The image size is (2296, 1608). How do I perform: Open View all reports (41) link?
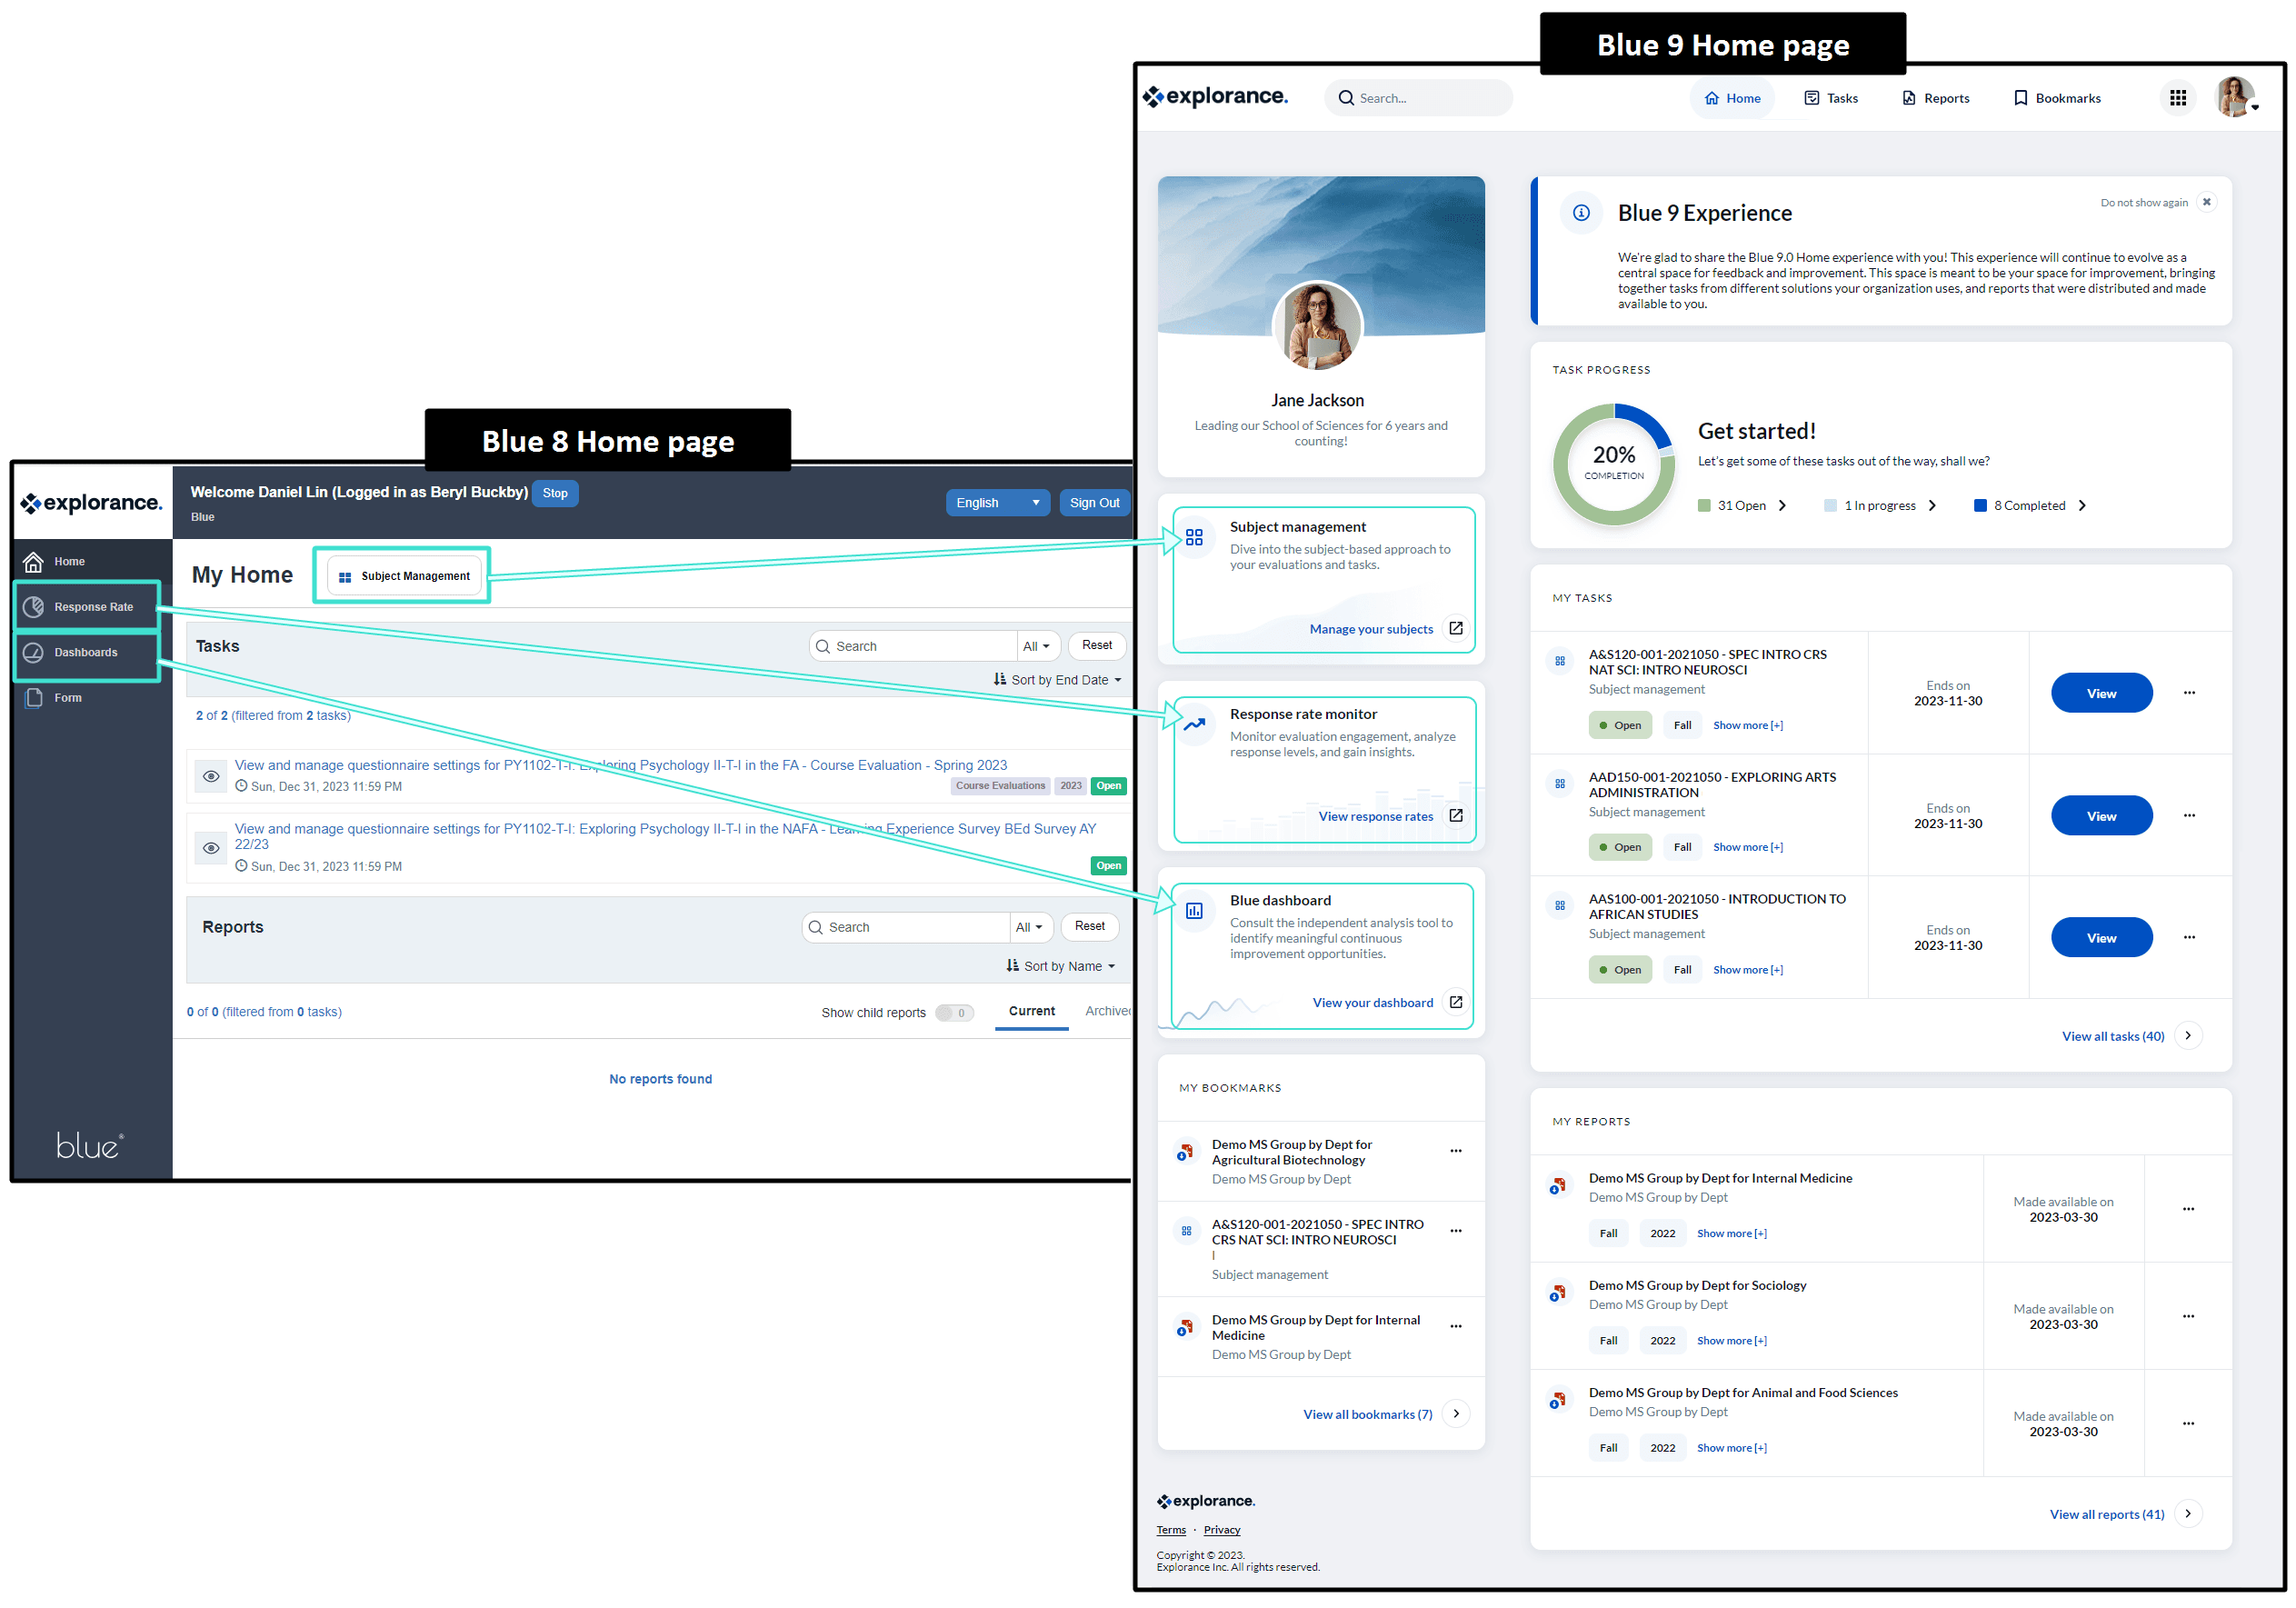2107,1514
